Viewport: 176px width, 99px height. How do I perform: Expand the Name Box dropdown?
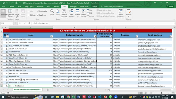[12, 23]
